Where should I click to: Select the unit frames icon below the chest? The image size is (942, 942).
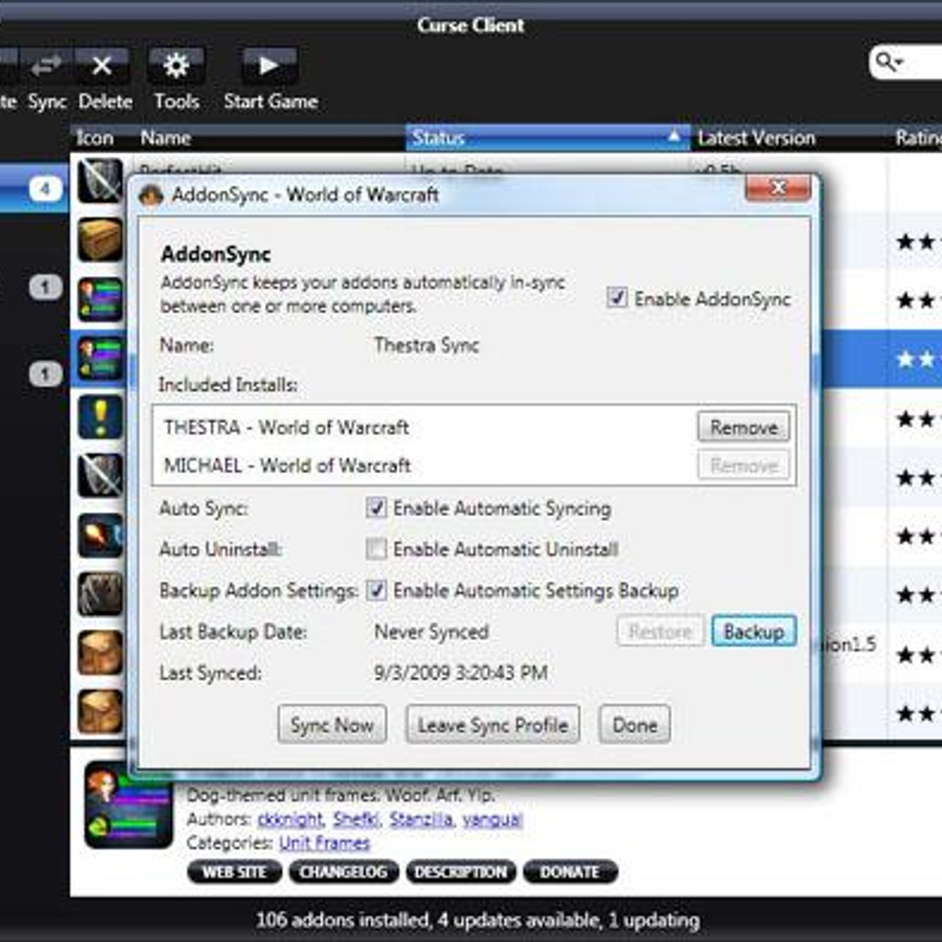pos(100,299)
